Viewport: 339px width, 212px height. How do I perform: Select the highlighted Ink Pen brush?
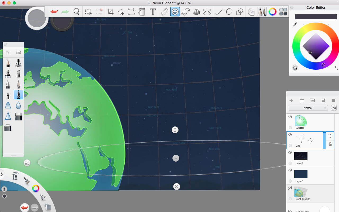point(18,95)
